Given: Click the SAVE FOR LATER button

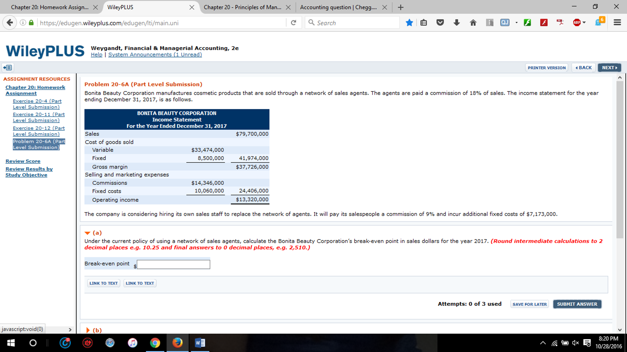Looking at the screenshot, I should point(530,304).
